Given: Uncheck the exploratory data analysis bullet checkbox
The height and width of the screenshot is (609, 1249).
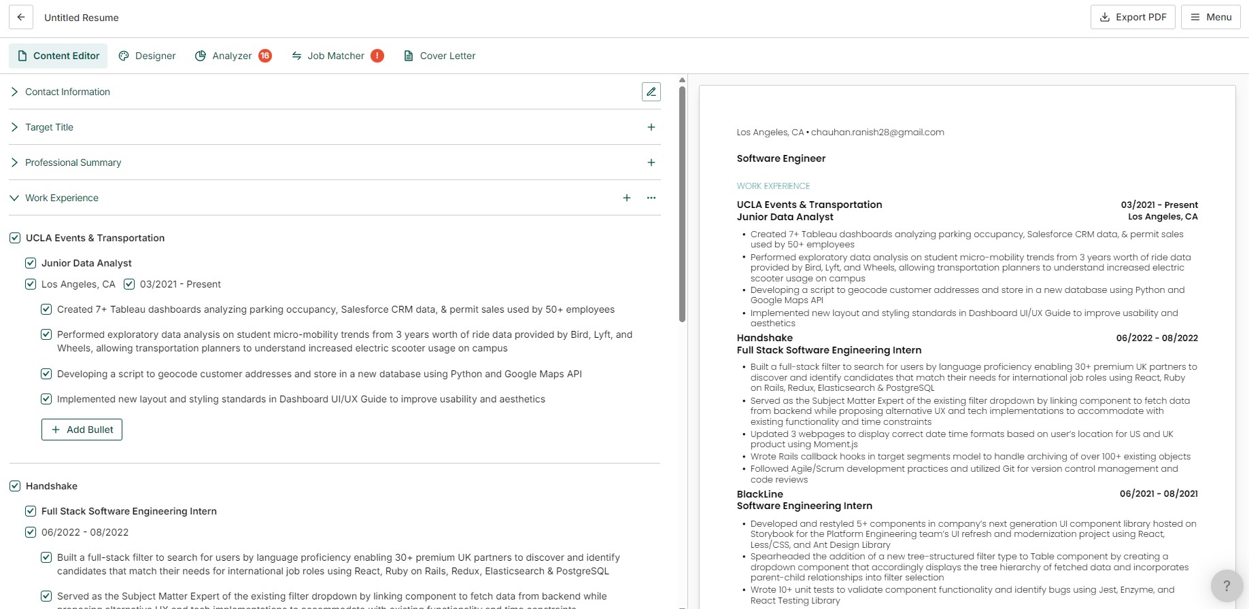Looking at the screenshot, I should click(x=46, y=334).
